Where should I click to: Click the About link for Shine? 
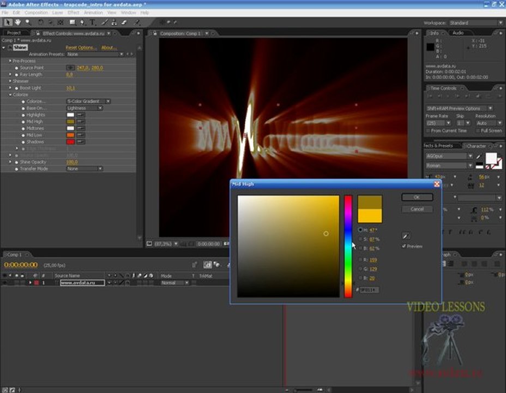click(x=109, y=47)
